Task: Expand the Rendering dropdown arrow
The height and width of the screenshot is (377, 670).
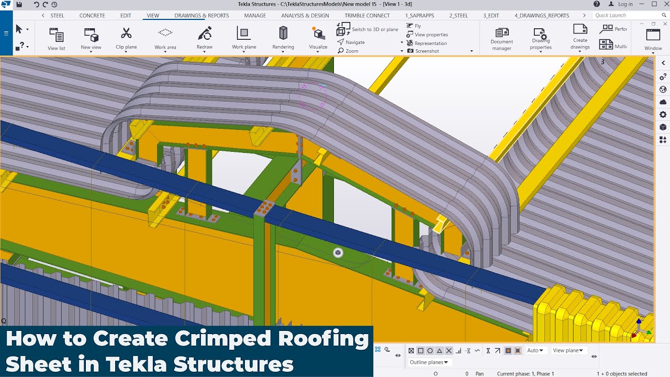Action: click(283, 52)
